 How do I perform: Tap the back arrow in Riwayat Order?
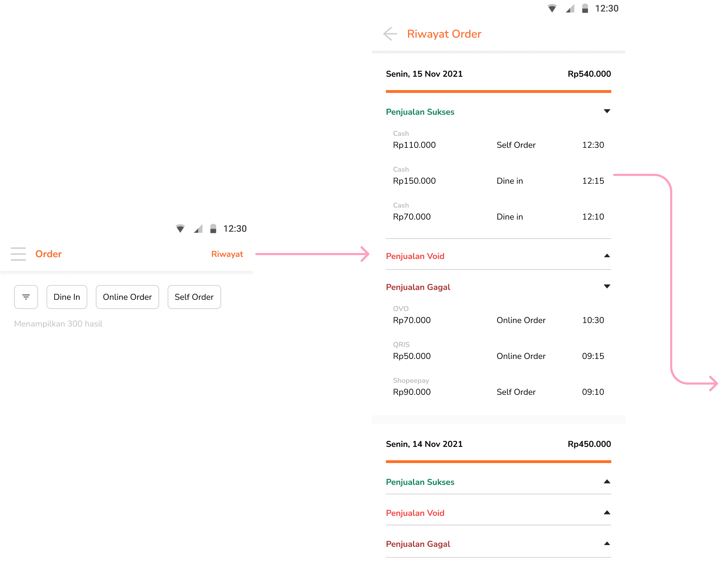coord(390,34)
